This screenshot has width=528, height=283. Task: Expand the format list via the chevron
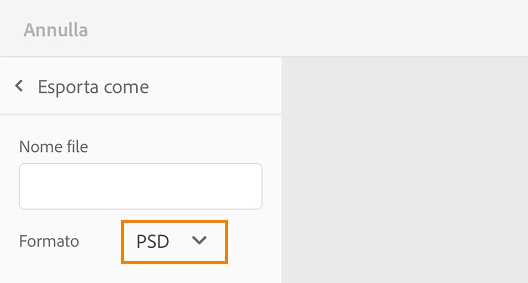(x=200, y=241)
